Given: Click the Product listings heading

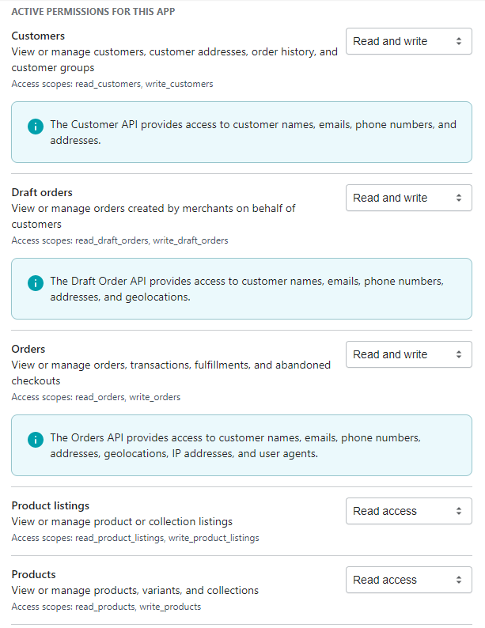Looking at the screenshot, I should (x=51, y=506).
